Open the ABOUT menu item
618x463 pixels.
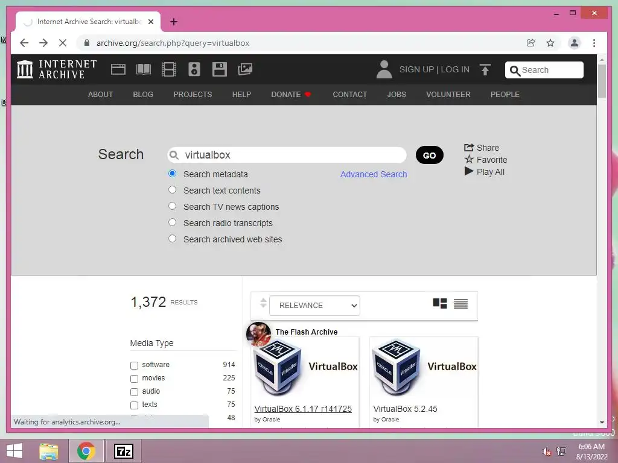tap(101, 95)
